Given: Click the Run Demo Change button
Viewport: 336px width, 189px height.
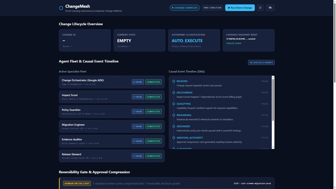Looking at the screenshot, I should point(240,8).
